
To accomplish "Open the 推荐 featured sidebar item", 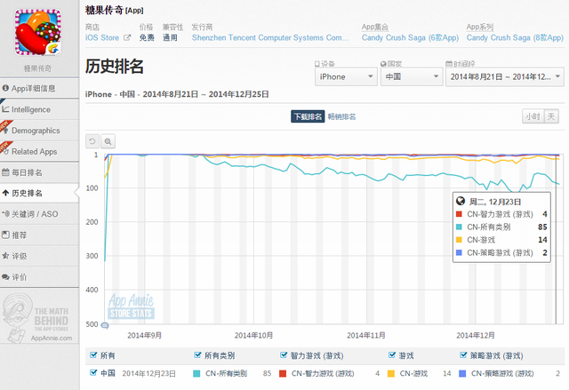I will [39, 235].
